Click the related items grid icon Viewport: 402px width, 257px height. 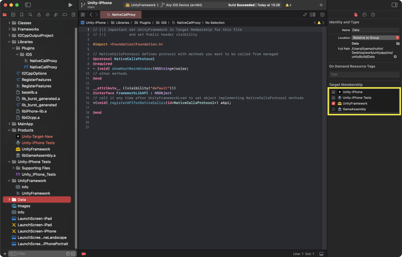pyautogui.click(x=83, y=15)
